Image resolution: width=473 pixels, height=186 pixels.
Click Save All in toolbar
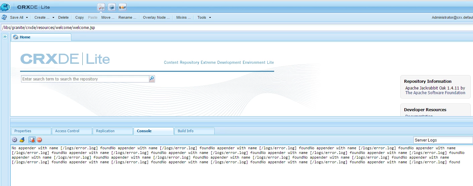(17, 17)
